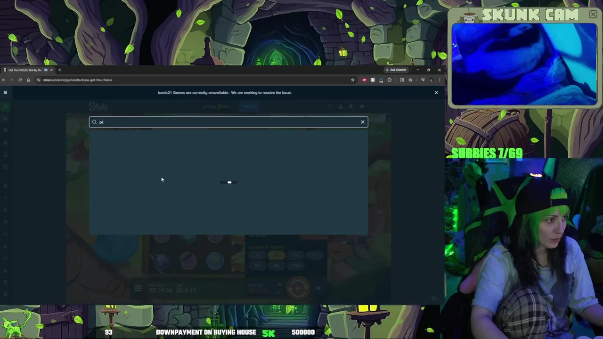
Task: Open the dimmed user profile icon
Action: pyautogui.click(x=341, y=106)
